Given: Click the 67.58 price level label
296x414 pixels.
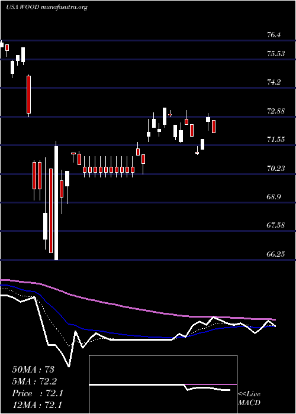Looking at the screenshot, I should click(x=276, y=225).
